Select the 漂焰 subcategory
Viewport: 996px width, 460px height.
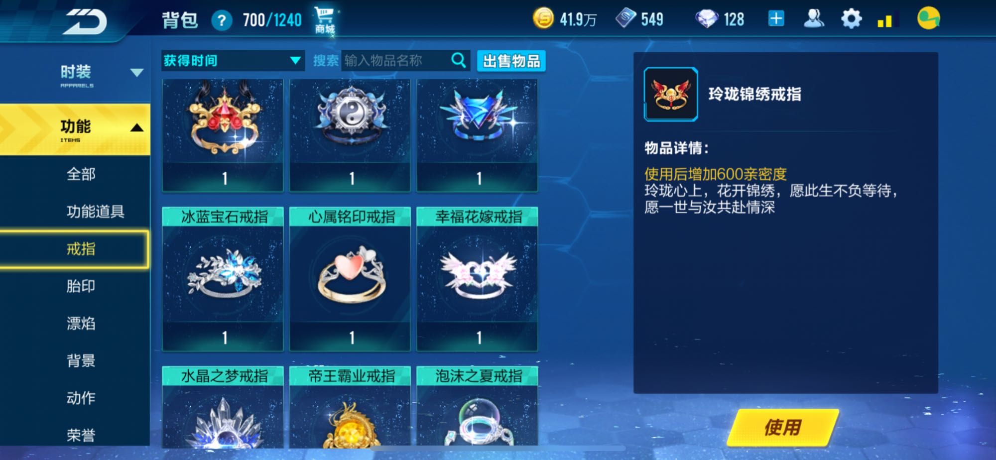tap(81, 324)
